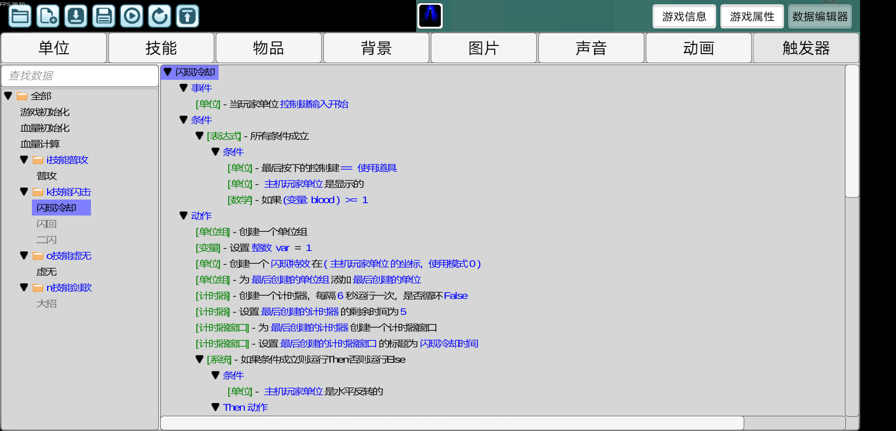Collapse the 全部 root folder arrow
The image size is (896, 431).
click(x=8, y=96)
